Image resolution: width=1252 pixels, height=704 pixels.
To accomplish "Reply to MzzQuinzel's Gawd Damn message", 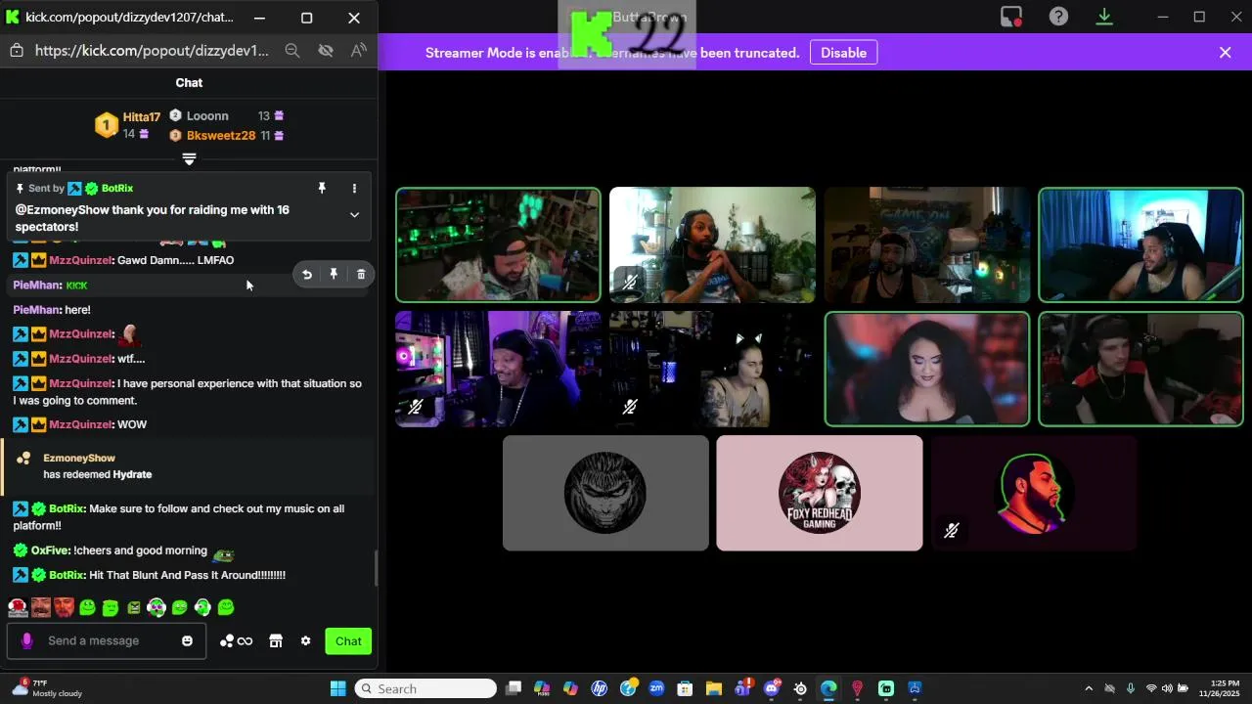I will 307,275.
